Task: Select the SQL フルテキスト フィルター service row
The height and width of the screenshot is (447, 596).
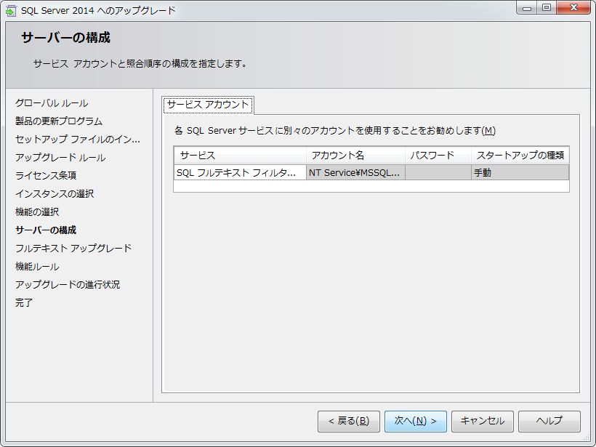Action: 240,173
